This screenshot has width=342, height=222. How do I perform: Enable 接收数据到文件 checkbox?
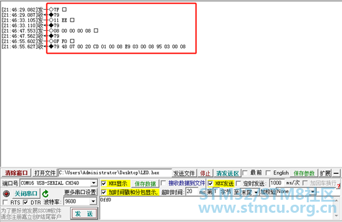pyautogui.click(x=163, y=183)
